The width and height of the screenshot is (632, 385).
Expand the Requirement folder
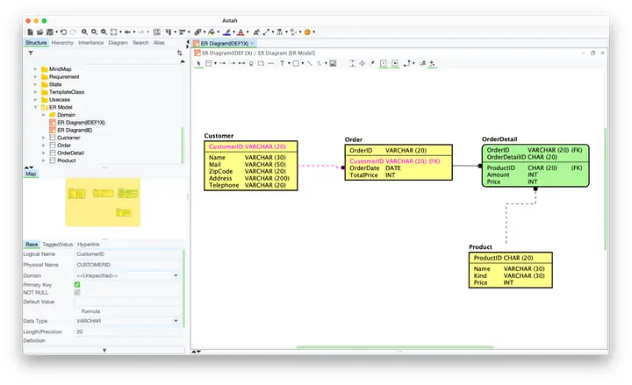[35, 77]
